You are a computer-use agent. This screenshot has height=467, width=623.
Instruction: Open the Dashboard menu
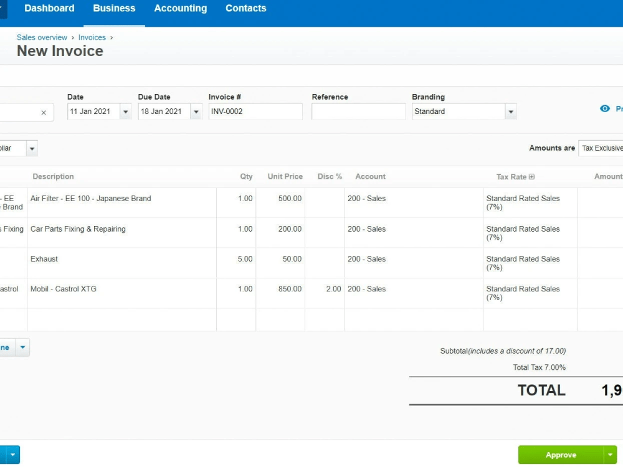click(49, 8)
